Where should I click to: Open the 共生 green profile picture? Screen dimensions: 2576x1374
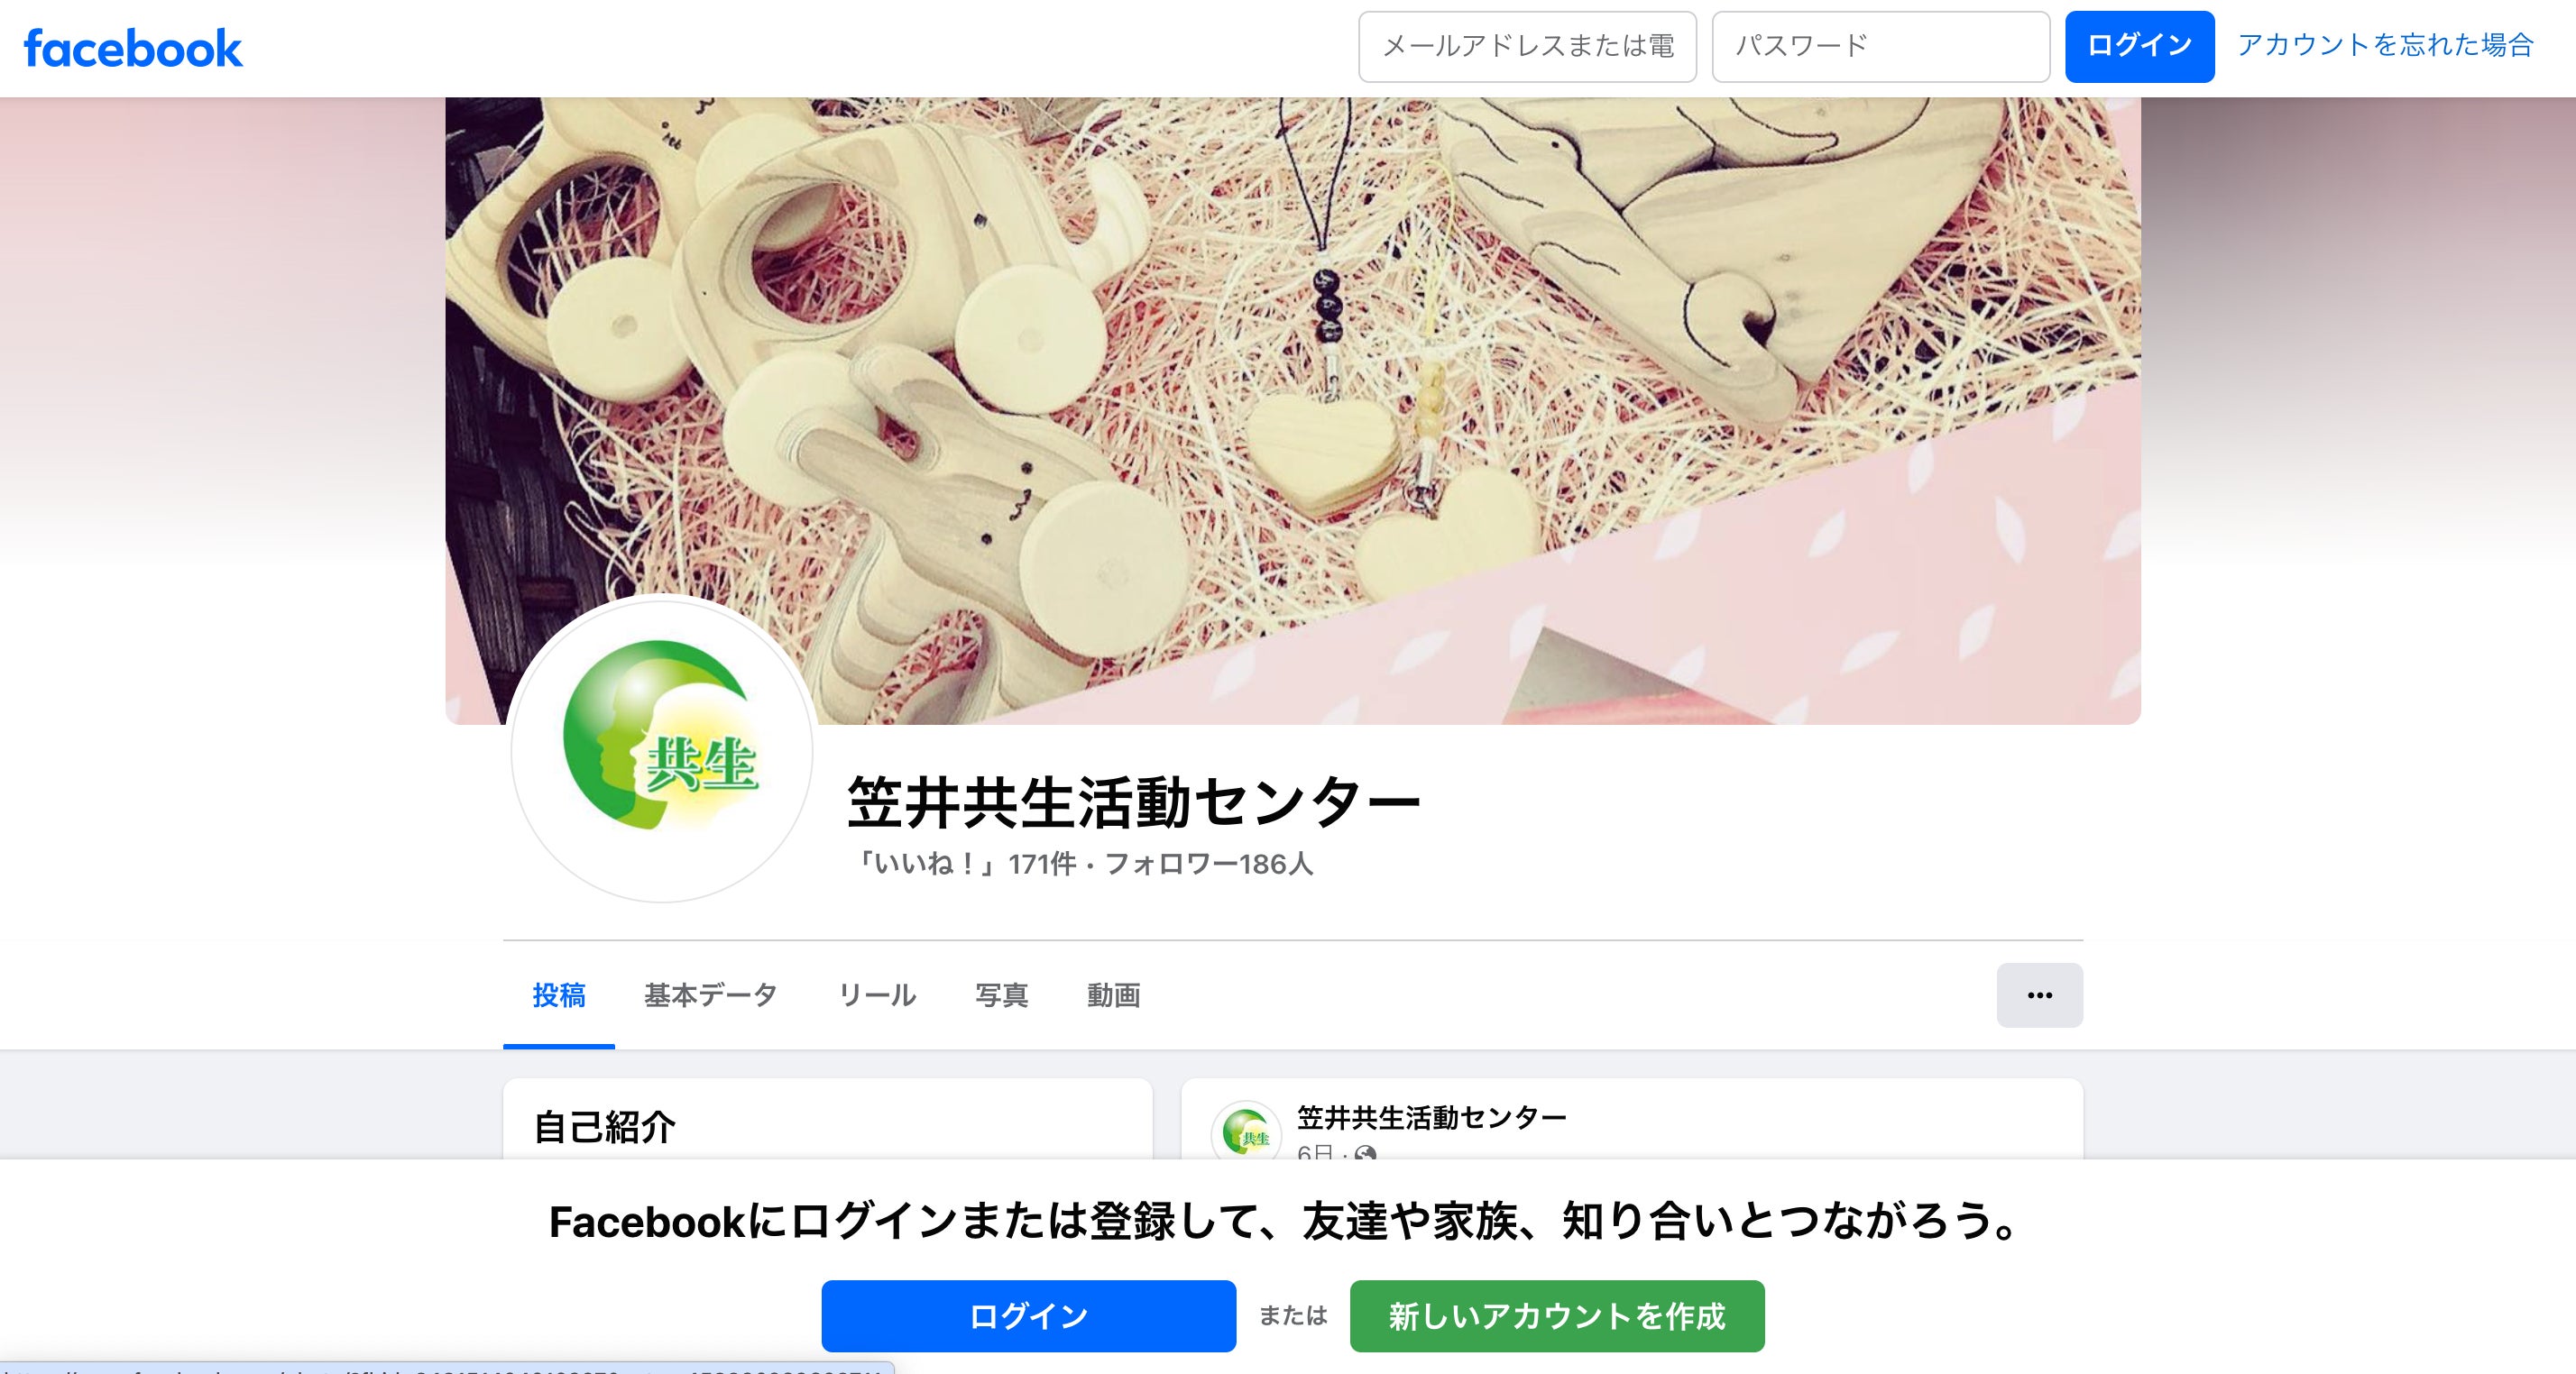(662, 750)
